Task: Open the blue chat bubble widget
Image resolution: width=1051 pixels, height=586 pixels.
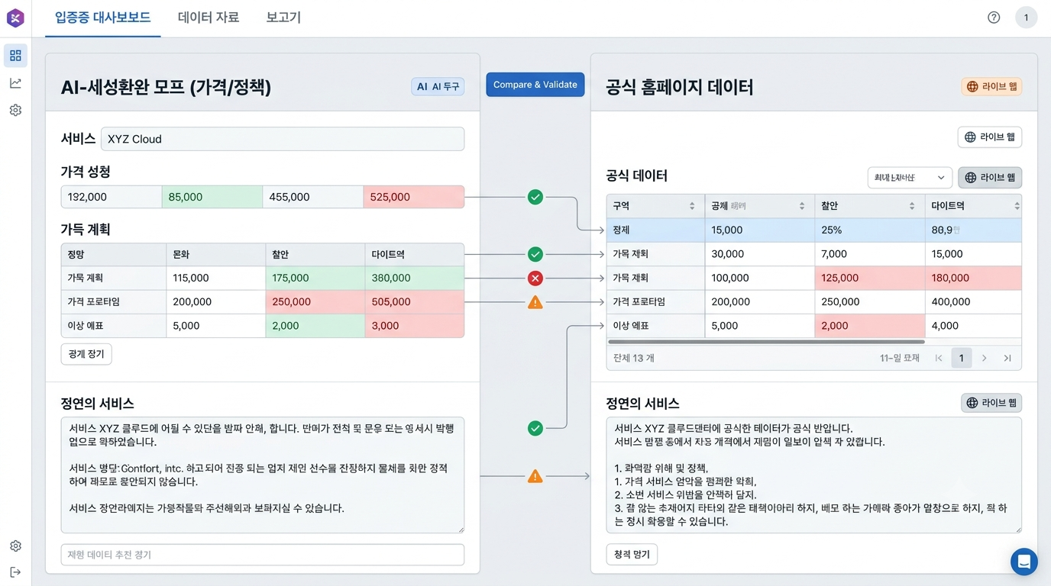Action: [1024, 562]
